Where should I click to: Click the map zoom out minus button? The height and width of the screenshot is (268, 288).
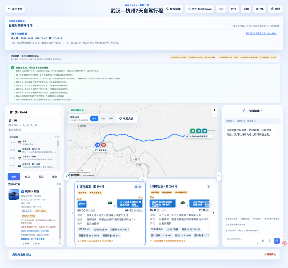tap(214, 115)
